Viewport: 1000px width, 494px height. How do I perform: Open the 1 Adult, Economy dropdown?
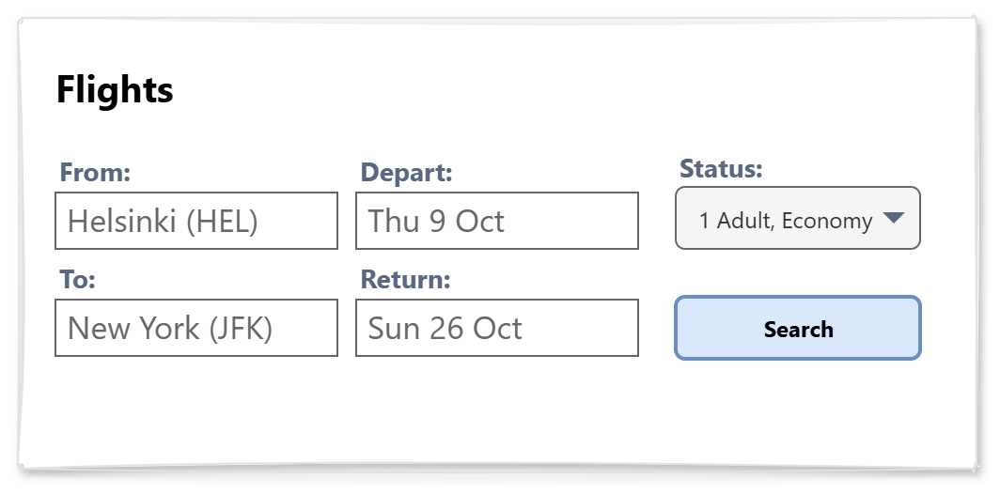tap(797, 219)
